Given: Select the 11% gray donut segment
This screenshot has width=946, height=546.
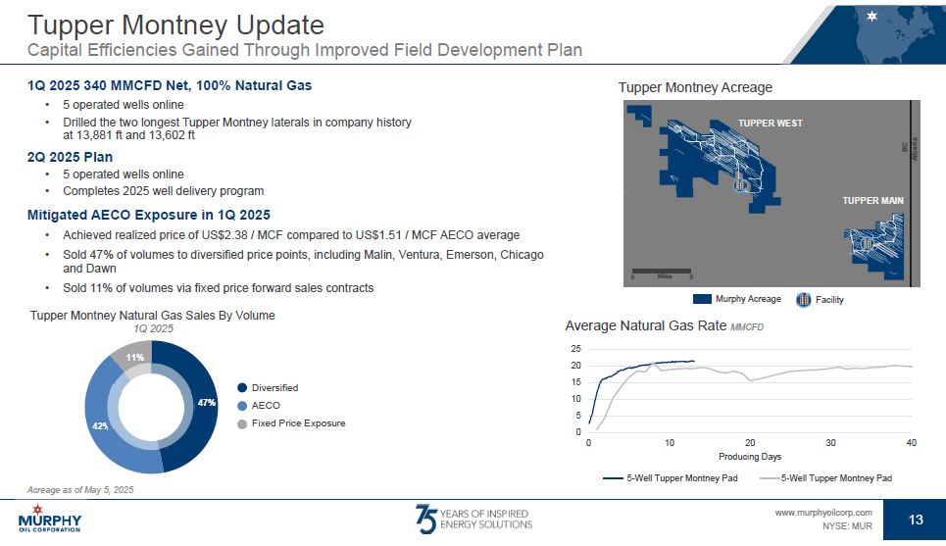Looking at the screenshot, I should click(133, 359).
